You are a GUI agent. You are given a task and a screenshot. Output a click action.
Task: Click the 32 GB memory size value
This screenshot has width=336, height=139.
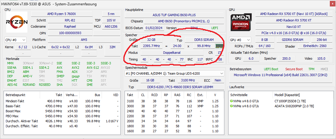coord(151,40)
